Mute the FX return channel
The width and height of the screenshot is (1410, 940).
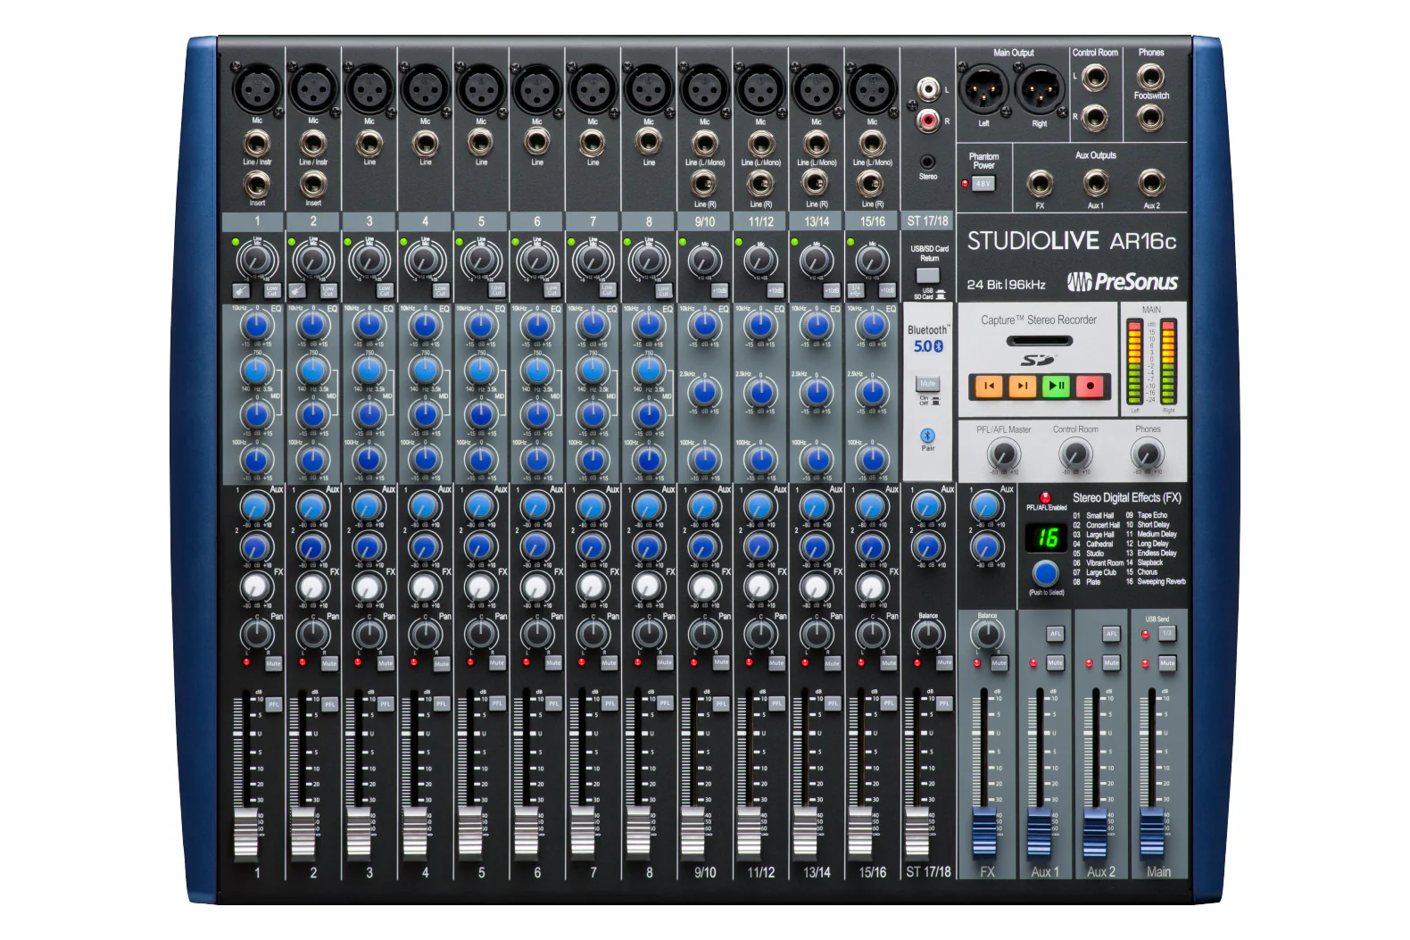point(999,663)
